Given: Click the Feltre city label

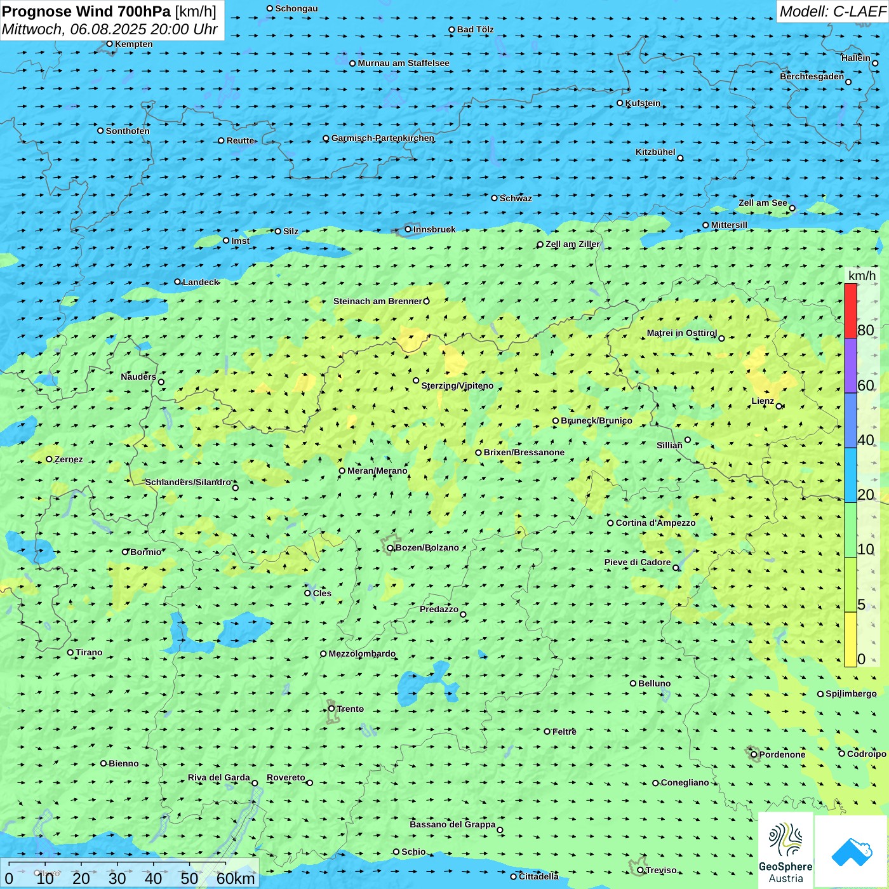Looking at the screenshot, I should click(565, 732).
